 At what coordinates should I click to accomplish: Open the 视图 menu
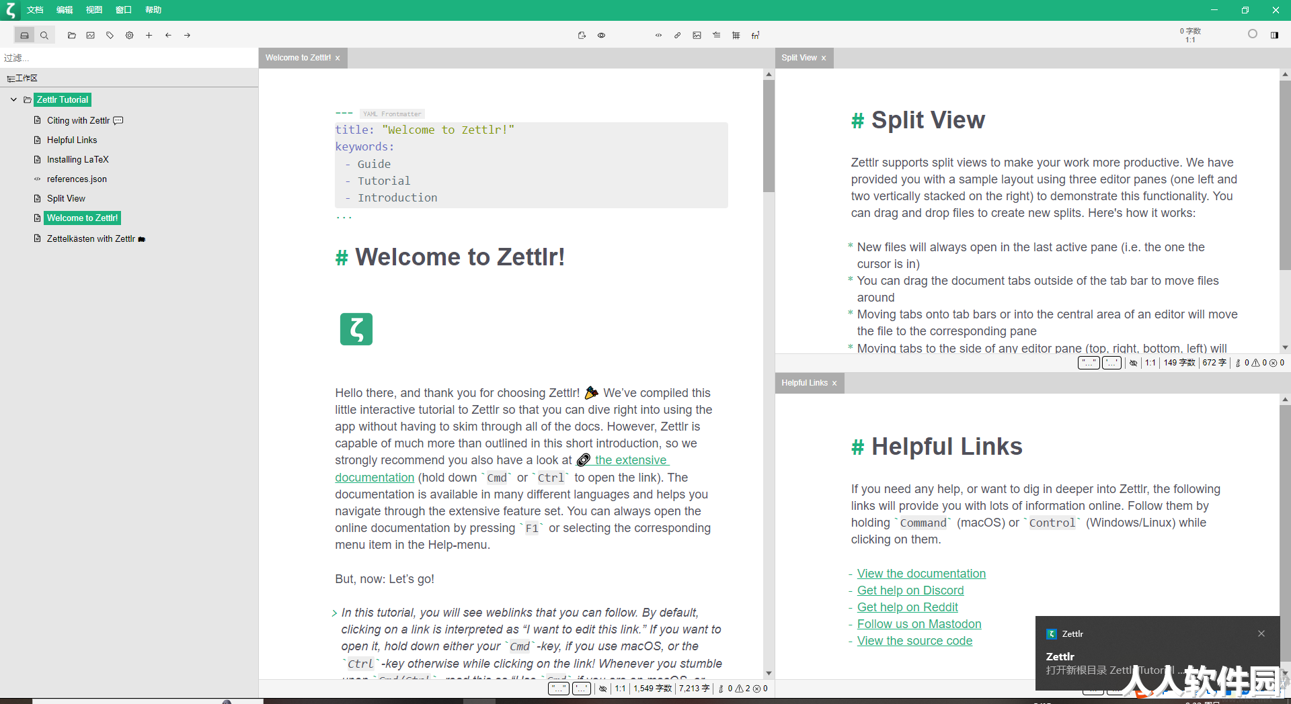[94, 10]
